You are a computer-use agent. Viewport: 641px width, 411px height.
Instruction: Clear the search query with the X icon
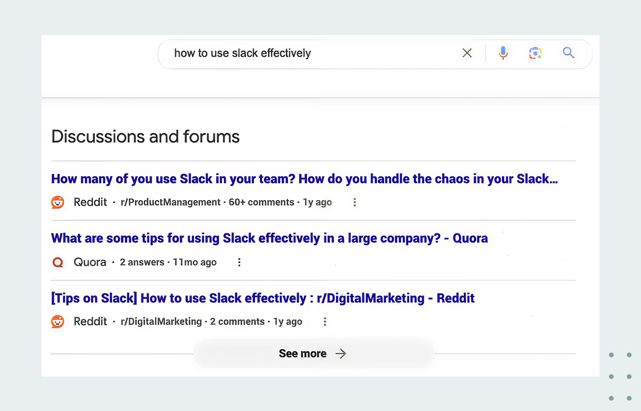[467, 53]
